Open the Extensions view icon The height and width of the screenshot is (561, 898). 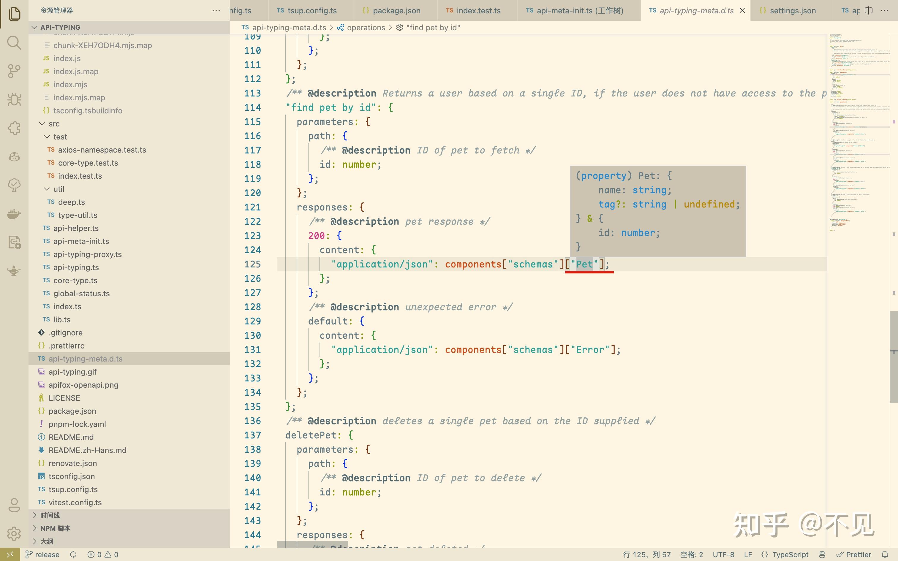(x=14, y=128)
